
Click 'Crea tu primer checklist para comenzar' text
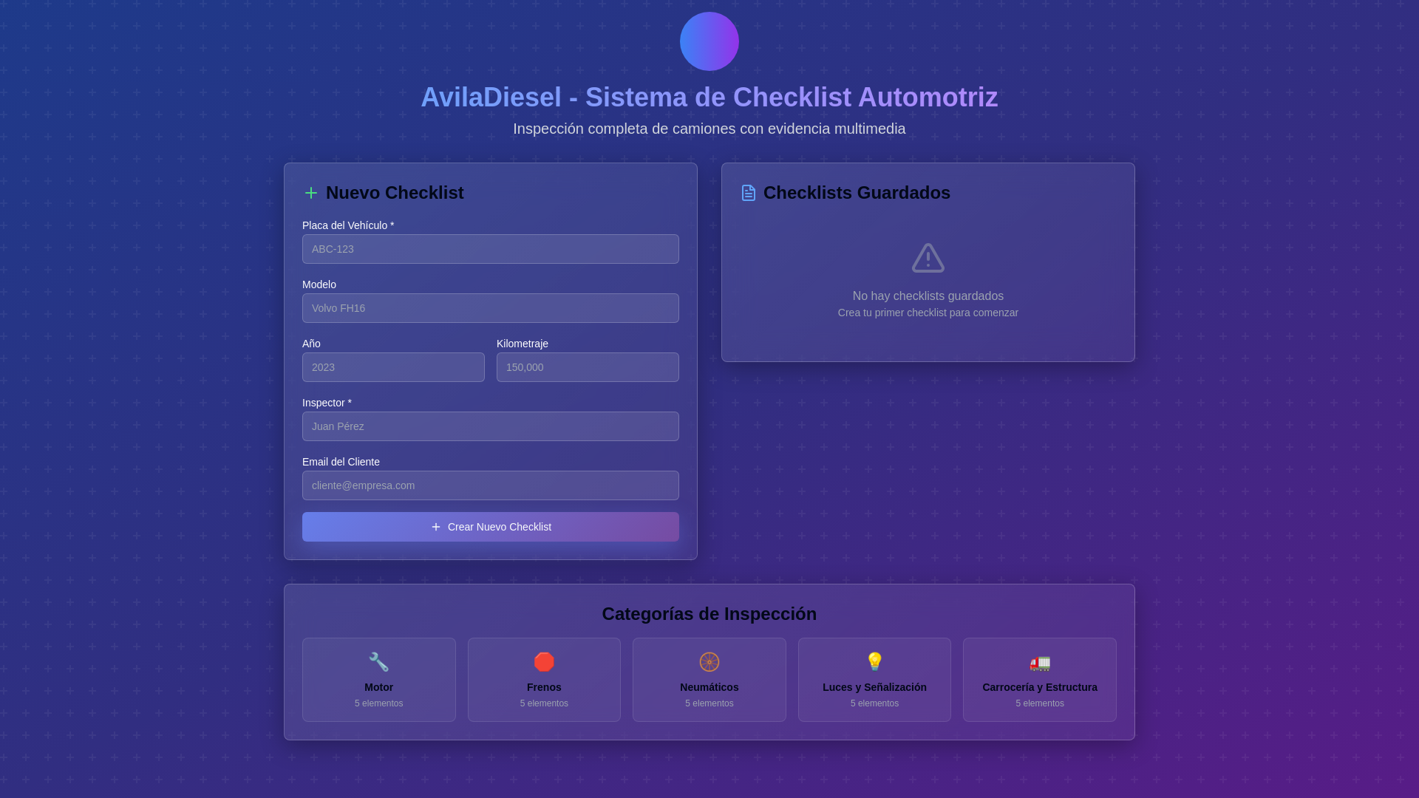[x=928, y=313]
